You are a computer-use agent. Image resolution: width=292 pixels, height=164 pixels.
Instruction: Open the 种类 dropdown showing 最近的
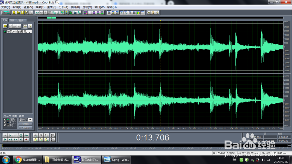coord(25,120)
